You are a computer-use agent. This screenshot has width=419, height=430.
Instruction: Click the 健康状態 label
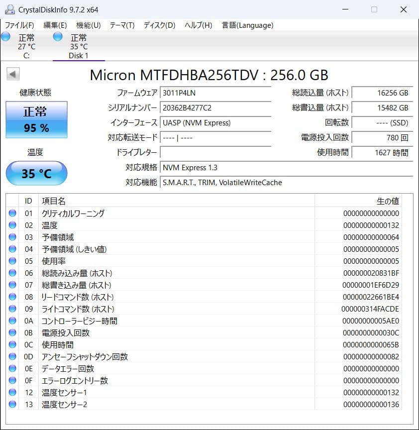click(x=35, y=93)
